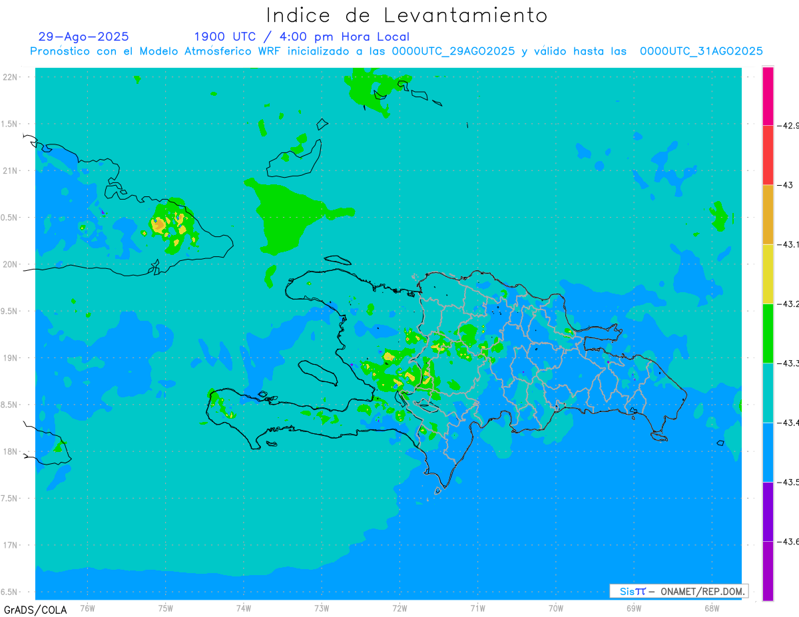The width and height of the screenshot is (799, 617).
Task: Select the "17N" latitude label
Action: coord(11,545)
